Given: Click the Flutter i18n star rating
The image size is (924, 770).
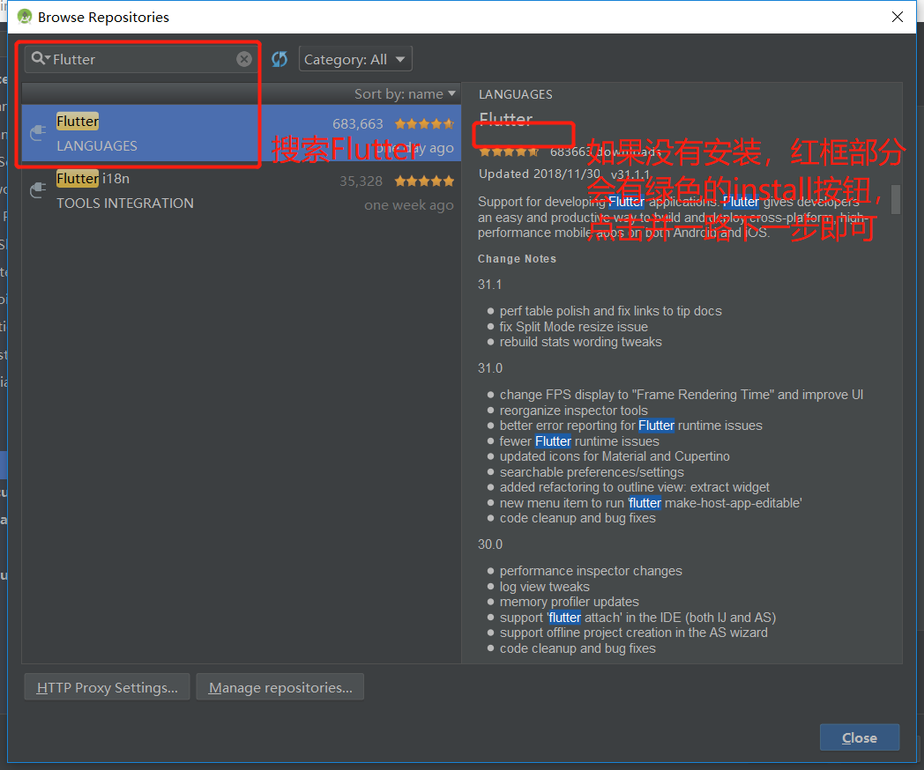Looking at the screenshot, I should 424,181.
